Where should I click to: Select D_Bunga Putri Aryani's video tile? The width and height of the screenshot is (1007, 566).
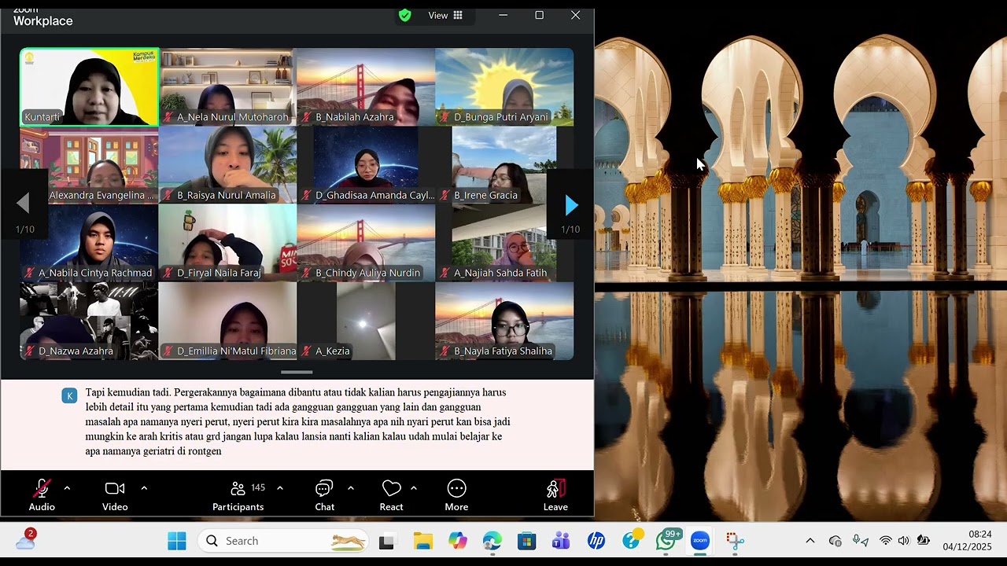pyautogui.click(x=504, y=87)
